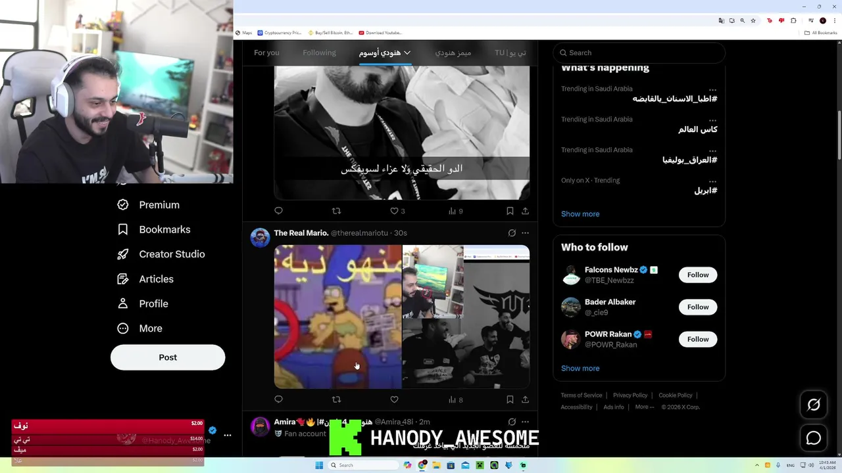Open the Windows Start menu

[319, 465]
